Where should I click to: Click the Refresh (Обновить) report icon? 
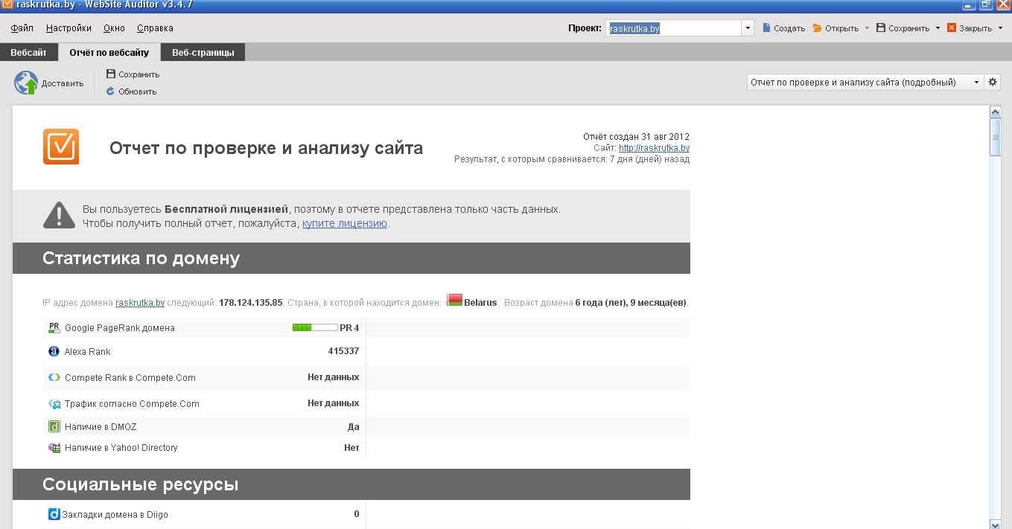click(111, 92)
